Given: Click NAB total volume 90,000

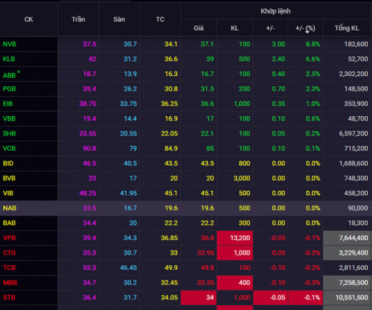Looking at the screenshot, I should 358,208.
